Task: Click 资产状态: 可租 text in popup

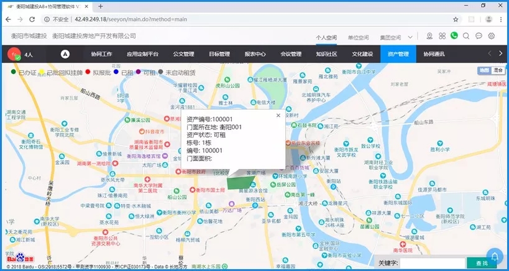Action: coord(206,135)
